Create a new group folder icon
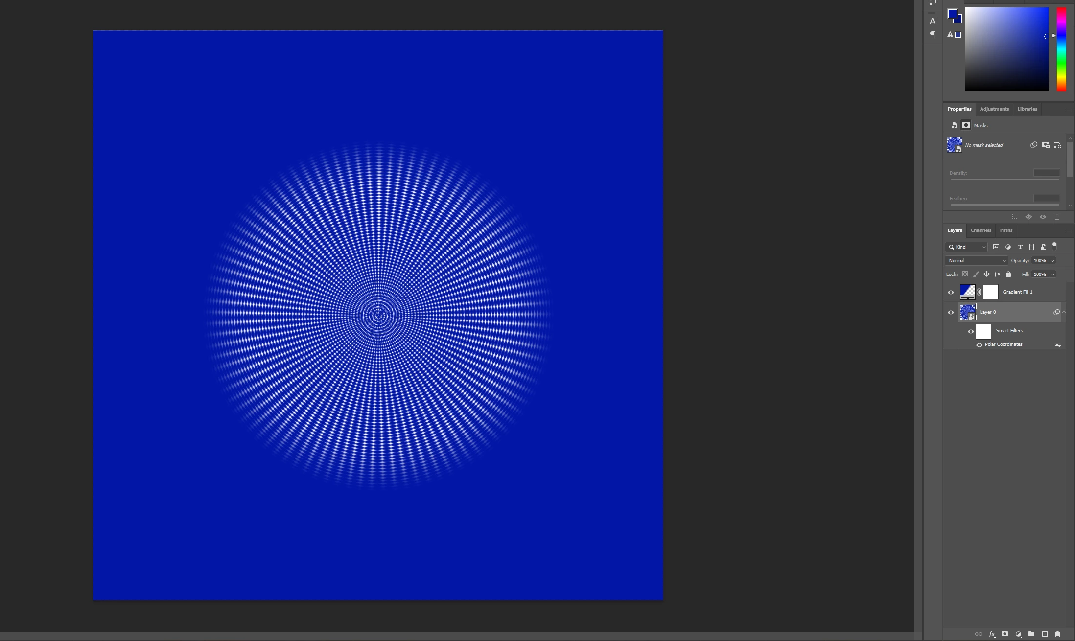1075x641 pixels. (x=1031, y=634)
